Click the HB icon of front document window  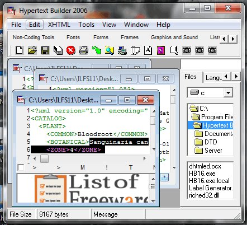coord(22,100)
